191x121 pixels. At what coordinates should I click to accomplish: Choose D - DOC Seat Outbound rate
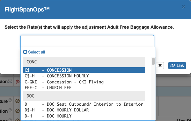pyautogui.click(x=84, y=104)
